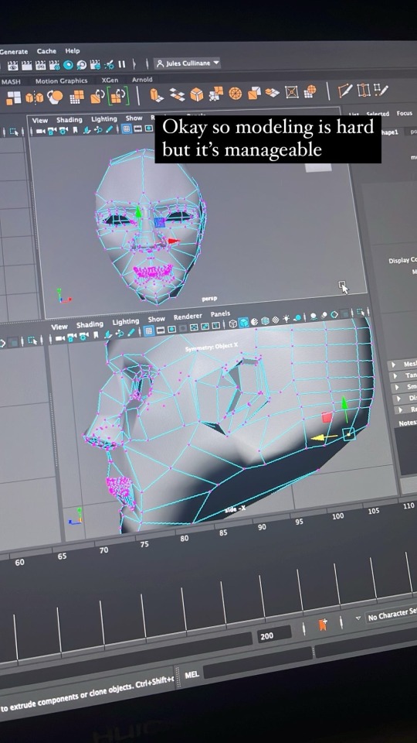Switch to Focus tab in attribute editor

(404, 113)
